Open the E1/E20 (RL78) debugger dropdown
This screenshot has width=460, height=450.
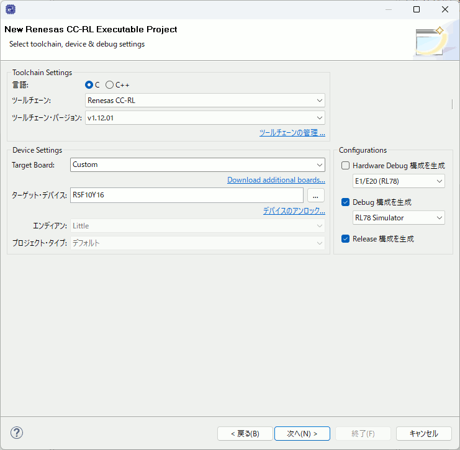[399, 181]
